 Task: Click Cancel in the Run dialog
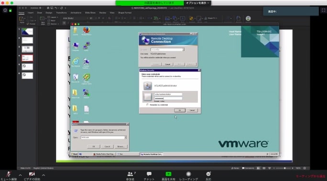107,147
